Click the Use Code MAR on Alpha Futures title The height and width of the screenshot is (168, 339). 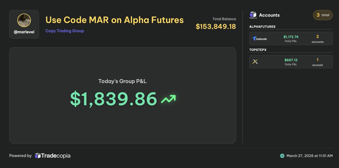pos(115,20)
